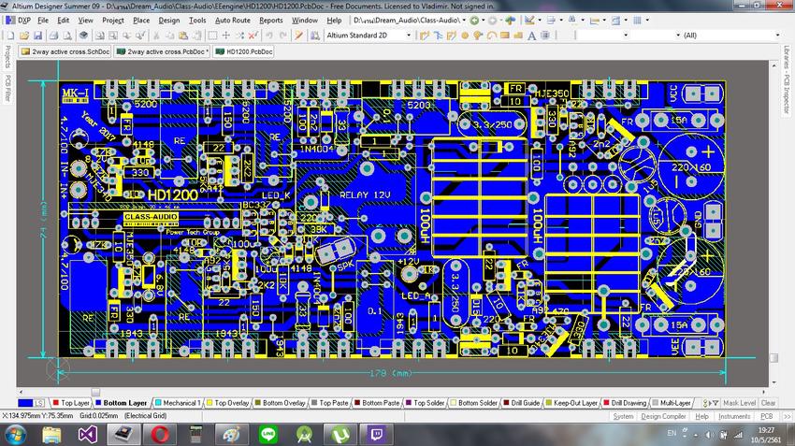Switch to 2way active cross.SchDoc tab
Screen dimensions: 795x446
65,51
